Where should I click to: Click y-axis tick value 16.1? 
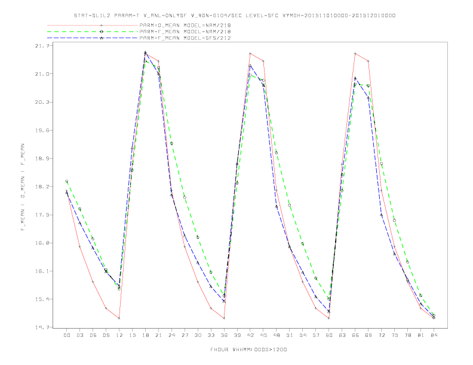click(x=42, y=271)
